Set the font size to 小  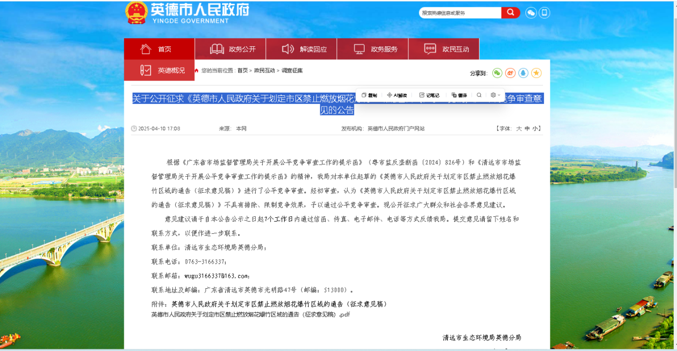point(535,128)
